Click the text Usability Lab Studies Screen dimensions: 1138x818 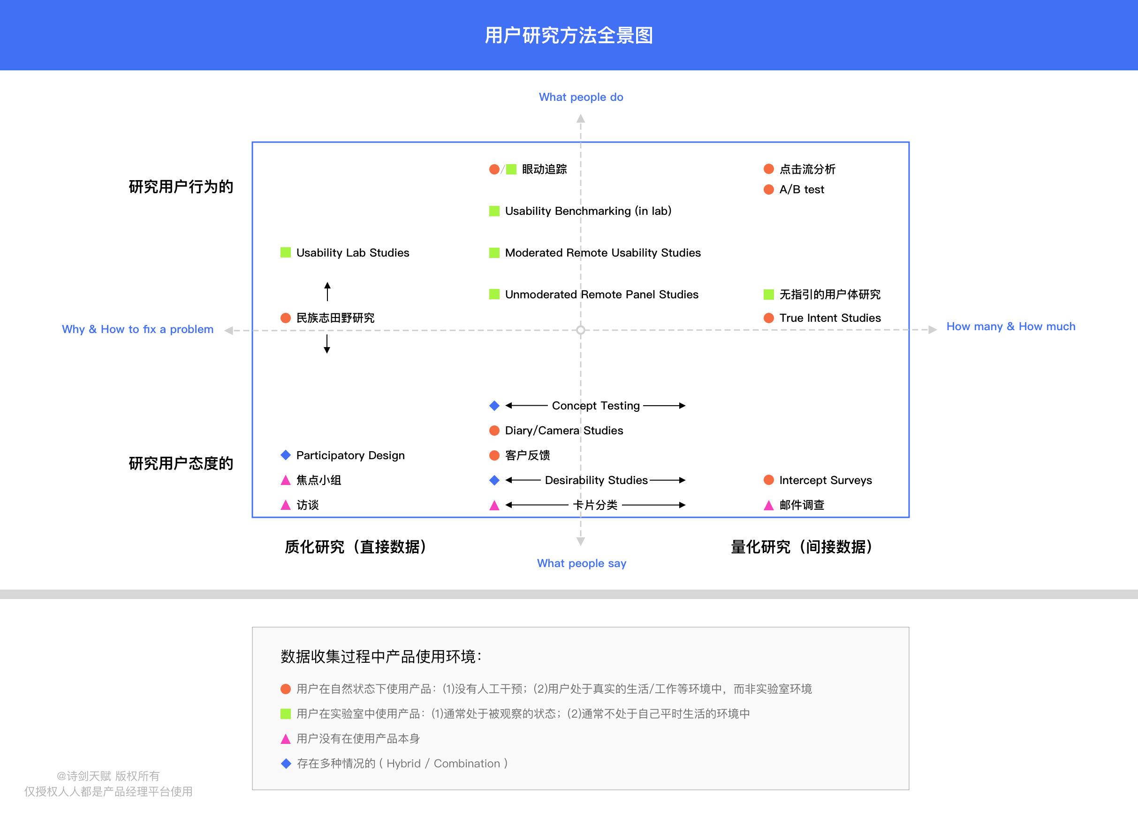(x=353, y=252)
